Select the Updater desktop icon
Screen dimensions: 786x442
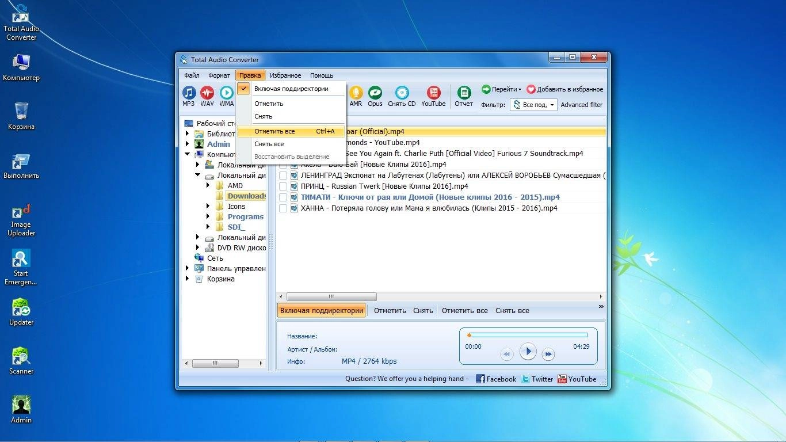tap(21, 311)
